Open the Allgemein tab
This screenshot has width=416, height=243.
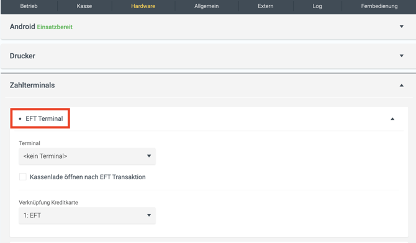(206, 6)
